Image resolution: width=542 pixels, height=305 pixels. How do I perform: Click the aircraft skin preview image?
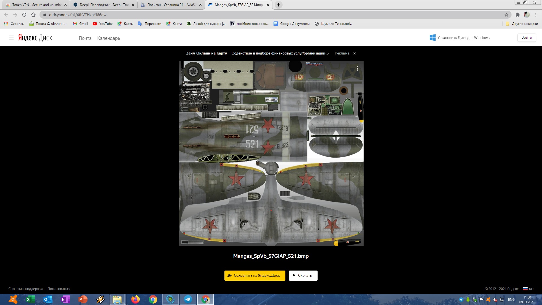coord(271,153)
